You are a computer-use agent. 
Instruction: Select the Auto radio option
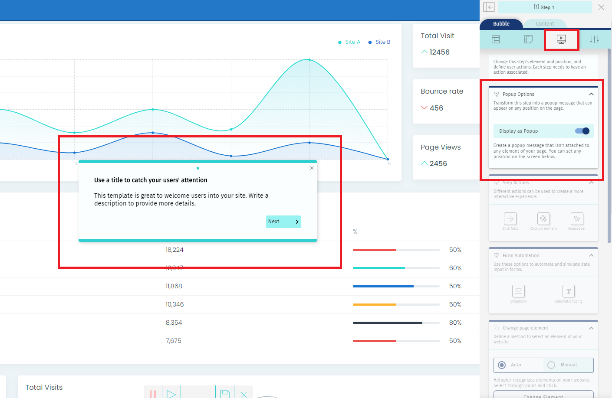click(502, 365)
